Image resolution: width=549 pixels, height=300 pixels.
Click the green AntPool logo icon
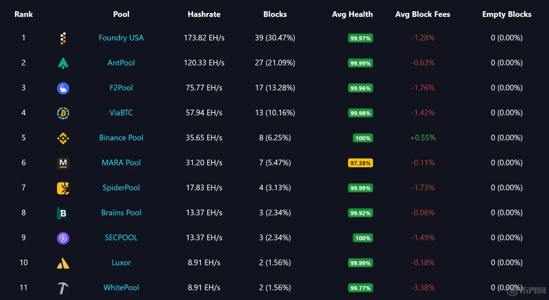coord(63,63)
